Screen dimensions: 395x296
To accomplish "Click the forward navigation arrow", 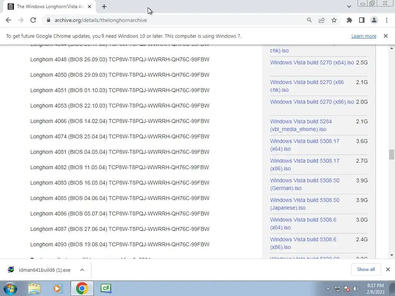I will coord(21,20).
